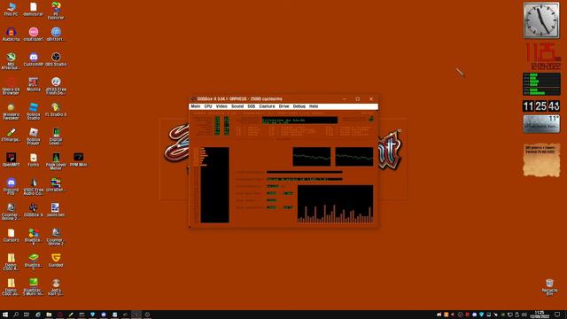This screenshot has width=567, height=319.
Task: Open the Capture menu in DOSBox-X
Action: (x=267, y=106)
